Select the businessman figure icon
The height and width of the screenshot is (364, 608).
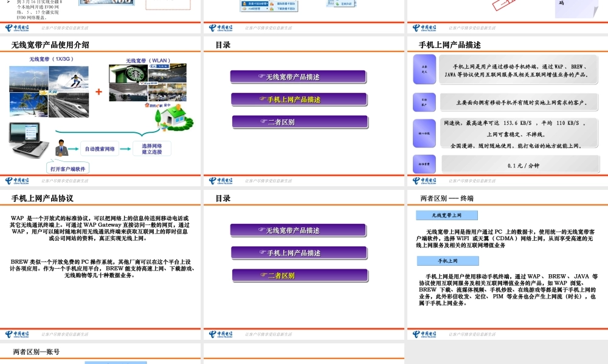(x=61, y=148)
